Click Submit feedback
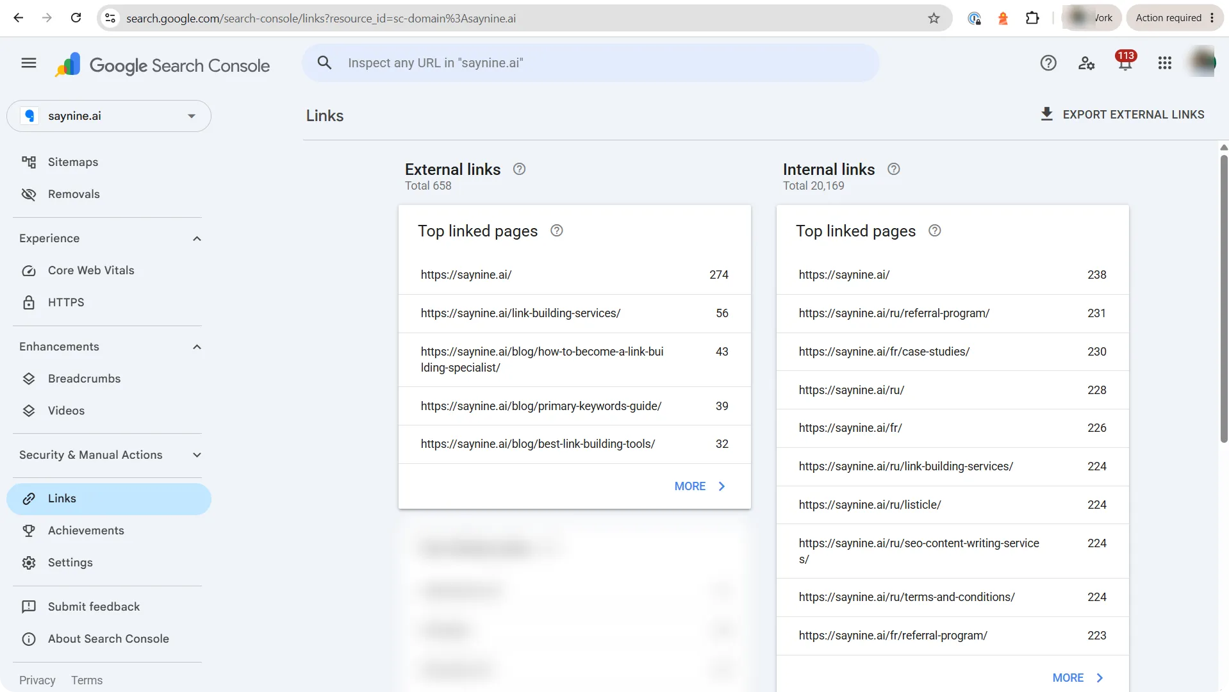Viewport: 1229px width, 692px height. coord(109,607)
